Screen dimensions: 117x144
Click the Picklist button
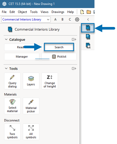[59, 57]
